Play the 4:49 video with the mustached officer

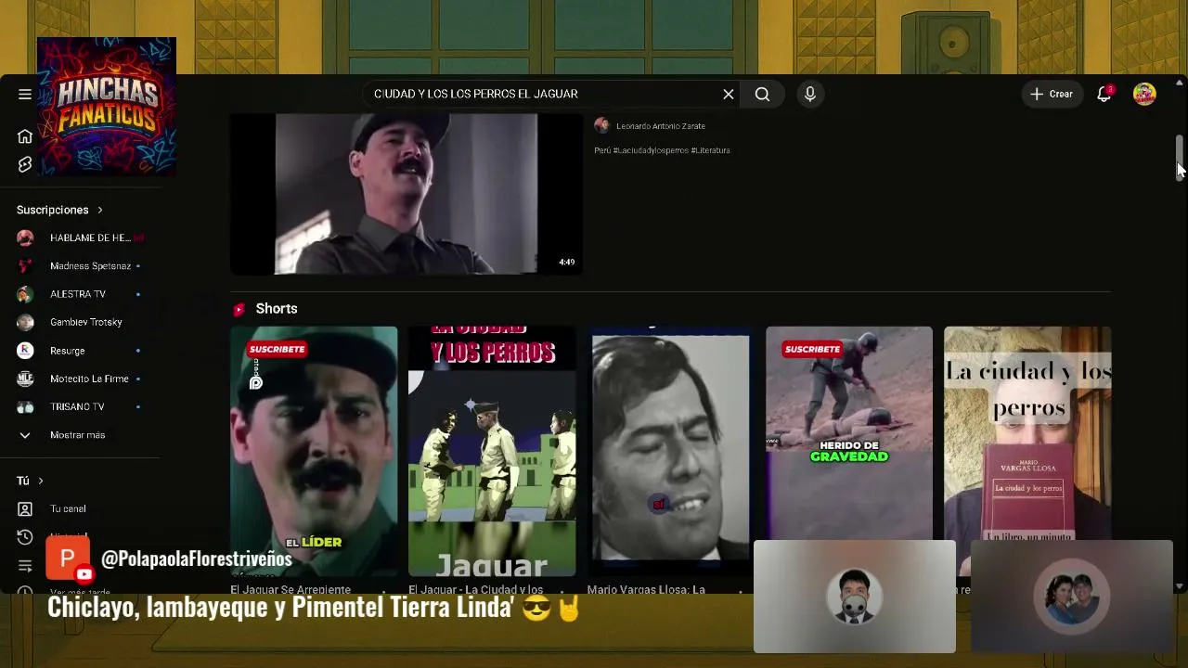click(x=407, y=194)
